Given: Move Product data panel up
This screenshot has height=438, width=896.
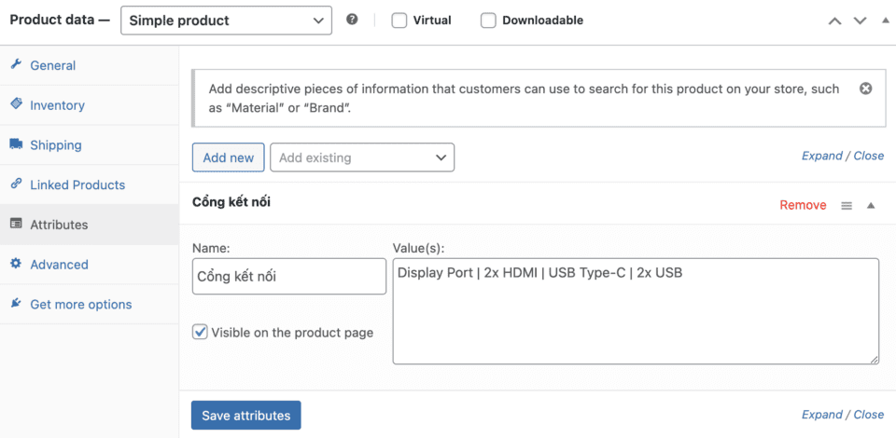Looking at the screenshot, I should 834,21.
